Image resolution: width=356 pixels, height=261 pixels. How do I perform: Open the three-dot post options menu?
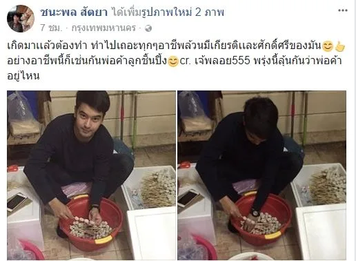coord(342,10)
